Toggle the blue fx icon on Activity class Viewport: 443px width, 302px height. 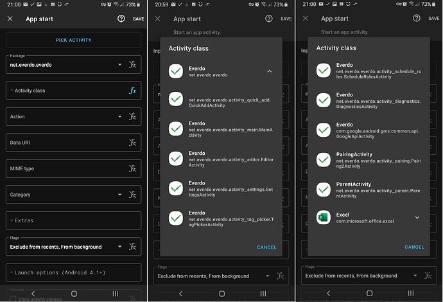pyautogui.click(x=132, y=91)
